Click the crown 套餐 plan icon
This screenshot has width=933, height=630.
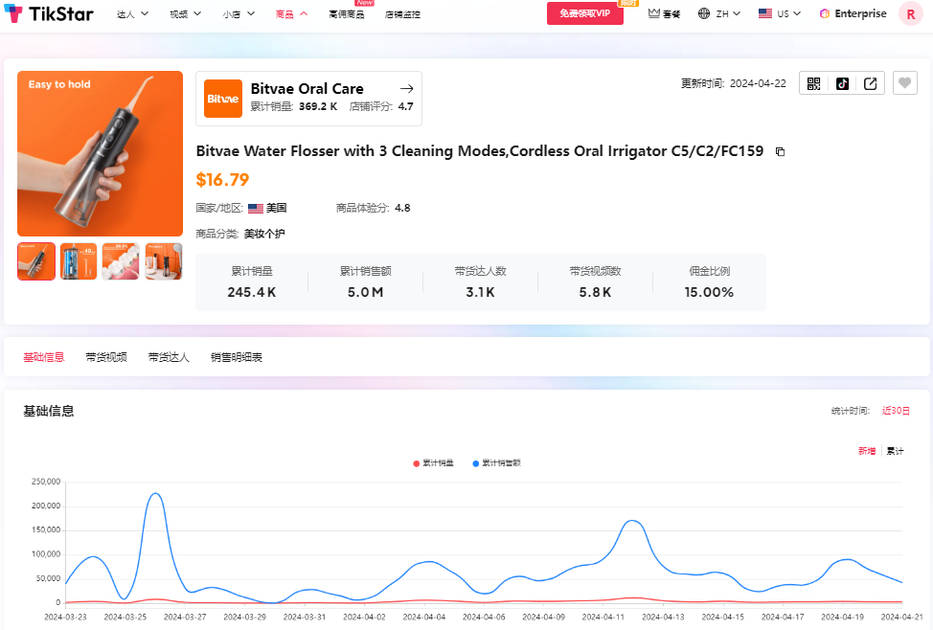click(x=654, y=13)
